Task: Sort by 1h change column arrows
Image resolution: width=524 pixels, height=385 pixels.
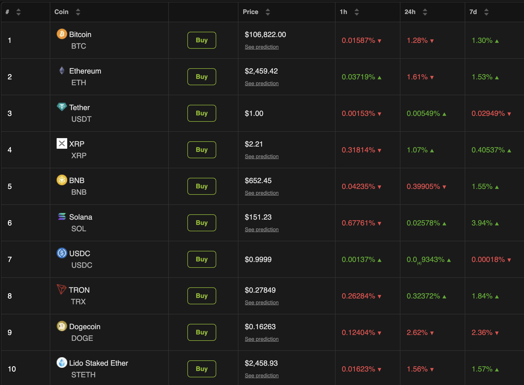Action: (356, 12)
